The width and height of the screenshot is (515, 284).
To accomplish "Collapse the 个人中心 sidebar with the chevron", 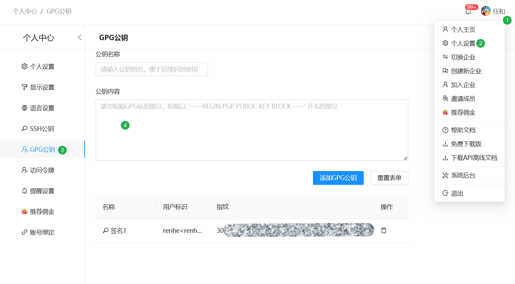I will (x=80, y=37).
